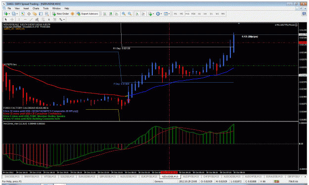This screenshot has height=185, width=309.
Task: Switch to the EURUSDSB,M15 chart tab
Action: (x=87, y=177)
